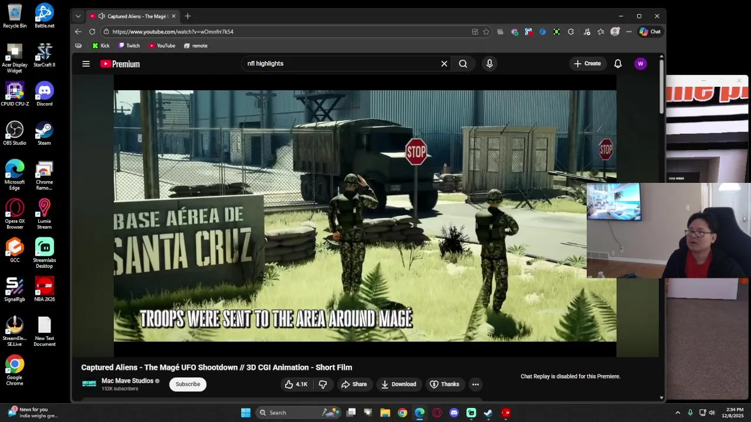Viewport: 751px width, 422px height.
Task: Clear the 'nfl highlights' search text
Action: point(444,63)
